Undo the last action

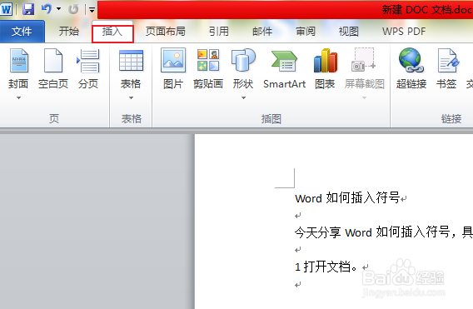pos(47,9)
